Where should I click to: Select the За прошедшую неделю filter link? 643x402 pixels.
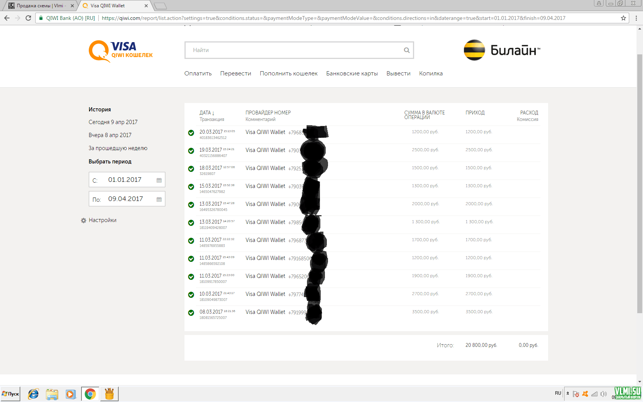point(118,148)
